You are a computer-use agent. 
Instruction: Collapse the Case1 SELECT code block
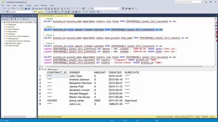click(43, 21)
